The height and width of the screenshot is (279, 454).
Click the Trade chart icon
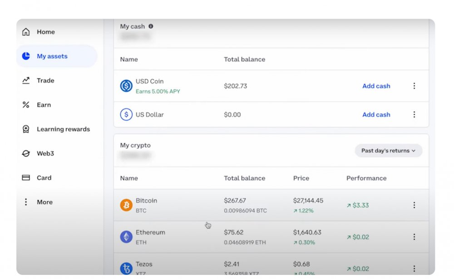tap(26, 80)
